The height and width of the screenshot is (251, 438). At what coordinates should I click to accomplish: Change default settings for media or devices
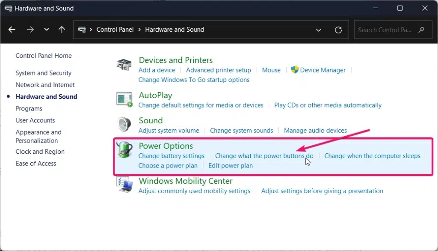201,105
